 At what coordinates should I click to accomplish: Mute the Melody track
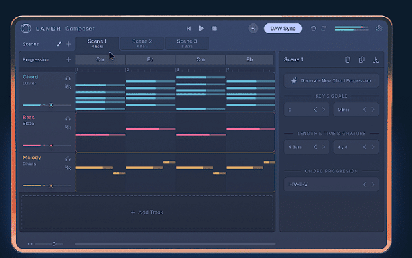(x=68, y=168)
